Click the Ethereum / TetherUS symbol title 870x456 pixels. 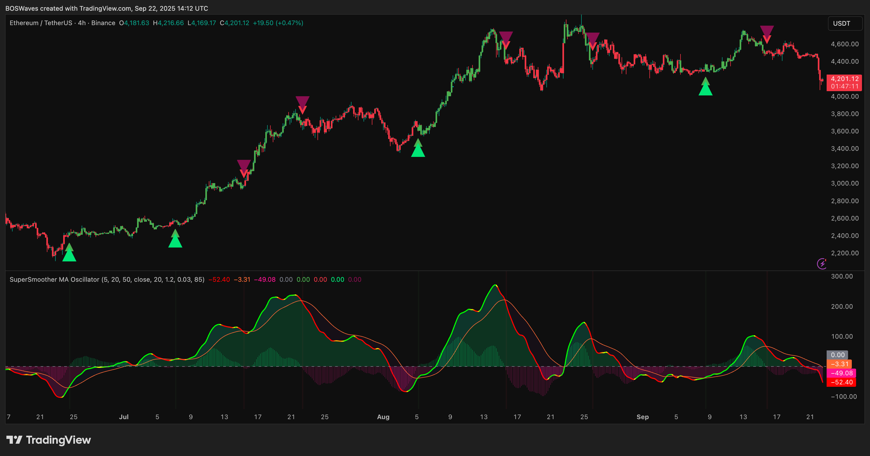coord(40,23)
